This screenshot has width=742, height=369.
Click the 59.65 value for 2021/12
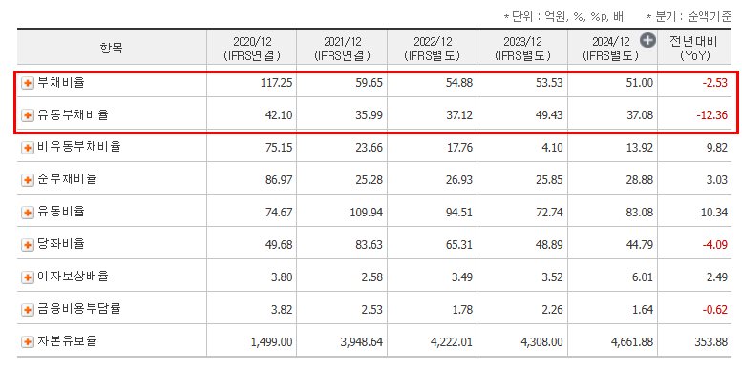371,83
